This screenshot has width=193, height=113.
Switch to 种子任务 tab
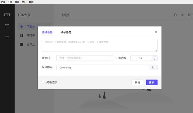click(66, 32)
